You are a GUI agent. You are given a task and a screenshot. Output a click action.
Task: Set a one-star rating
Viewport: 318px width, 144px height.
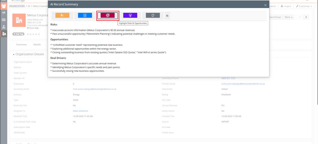point(28,34)
